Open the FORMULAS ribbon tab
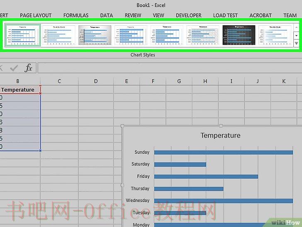 click(76, 15)
